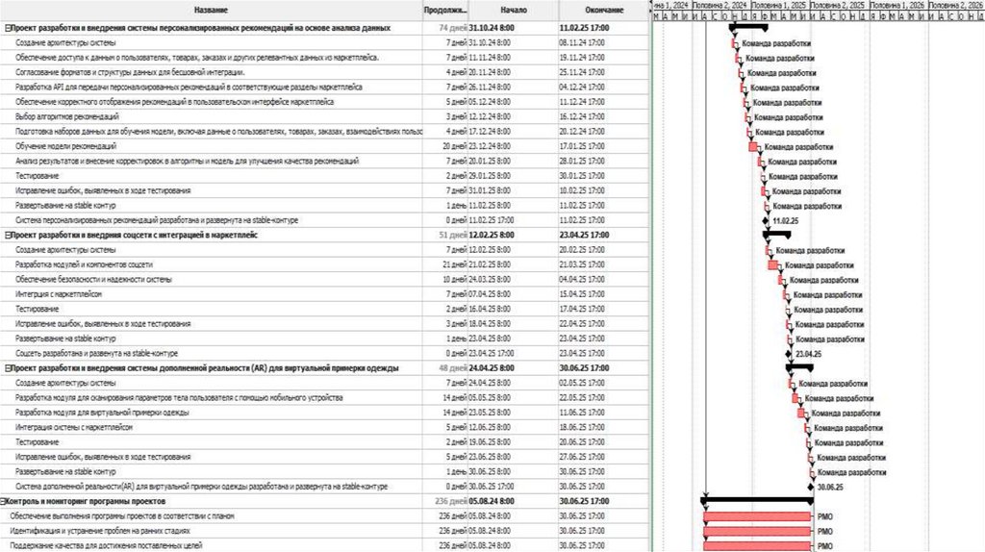Click the black summary bar for Контроль и мониторинг программы
This screenshot has height=552, width=985.
coord(757,500)
